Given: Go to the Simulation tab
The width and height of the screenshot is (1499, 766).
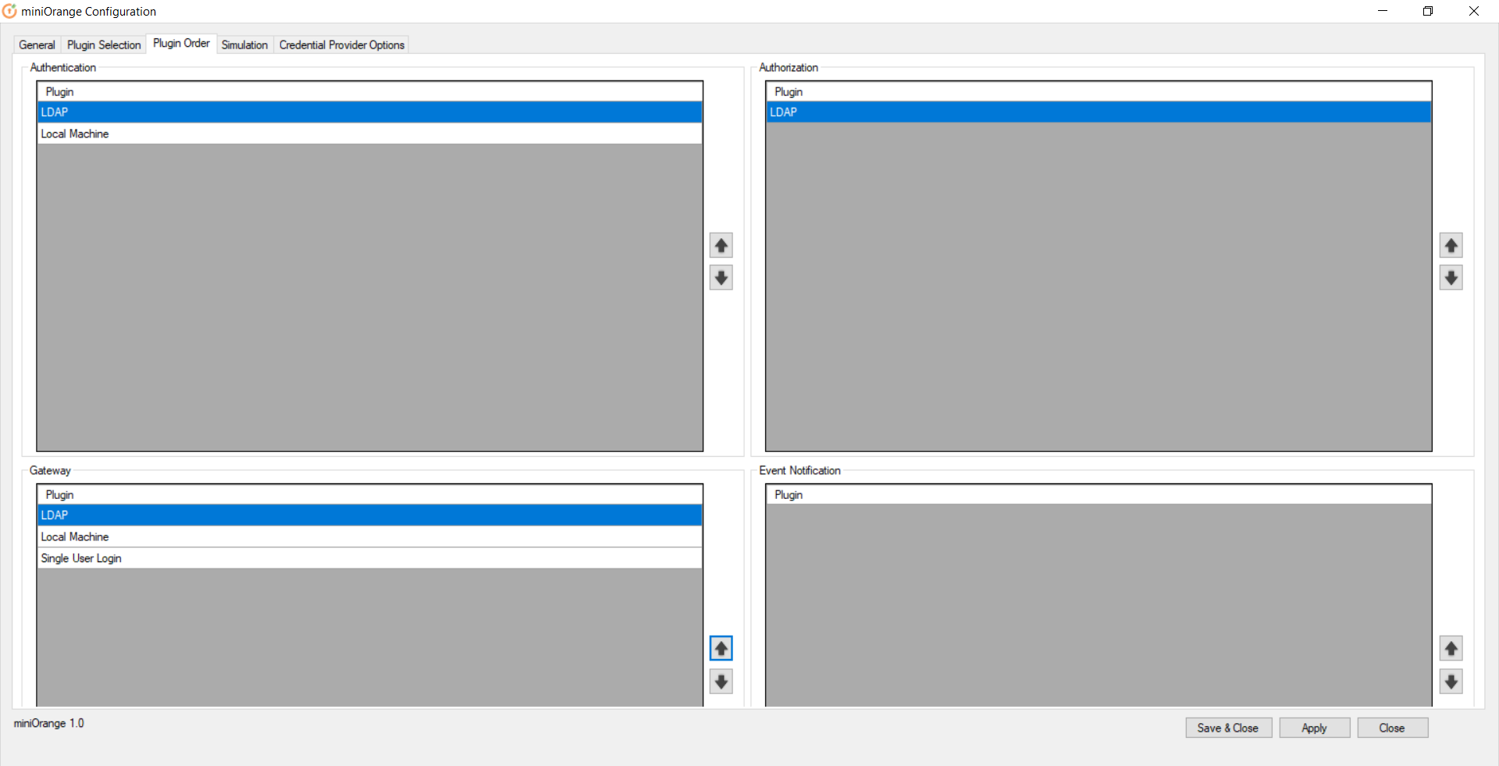Looking at the screenshot, I should click(x=244, y=45).
